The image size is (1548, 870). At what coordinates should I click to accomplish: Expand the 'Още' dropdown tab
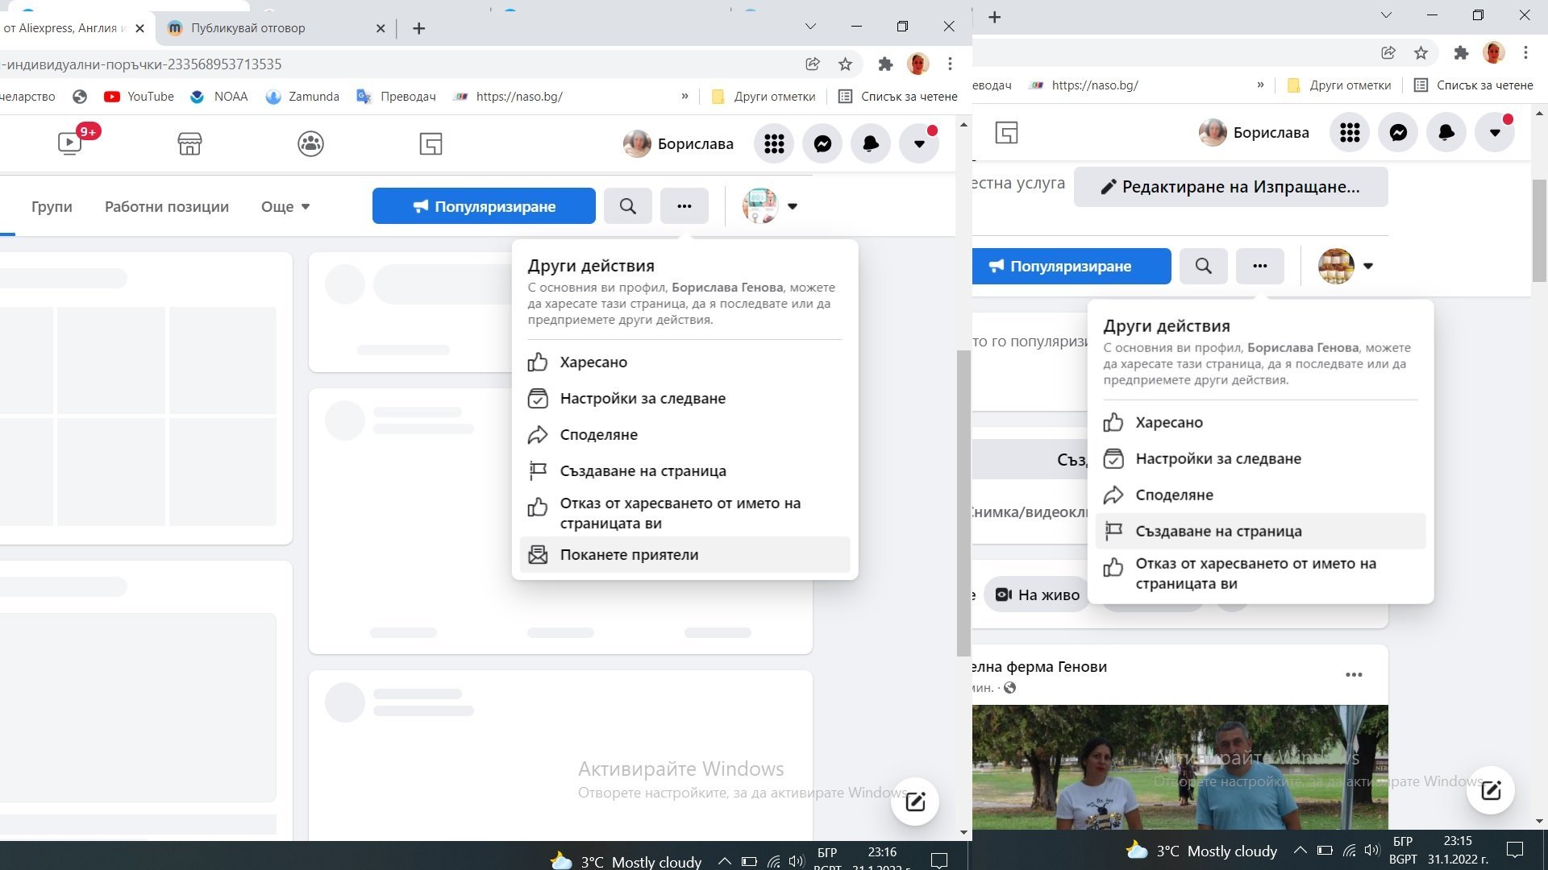pyautogui.click(x=285, y=207)
